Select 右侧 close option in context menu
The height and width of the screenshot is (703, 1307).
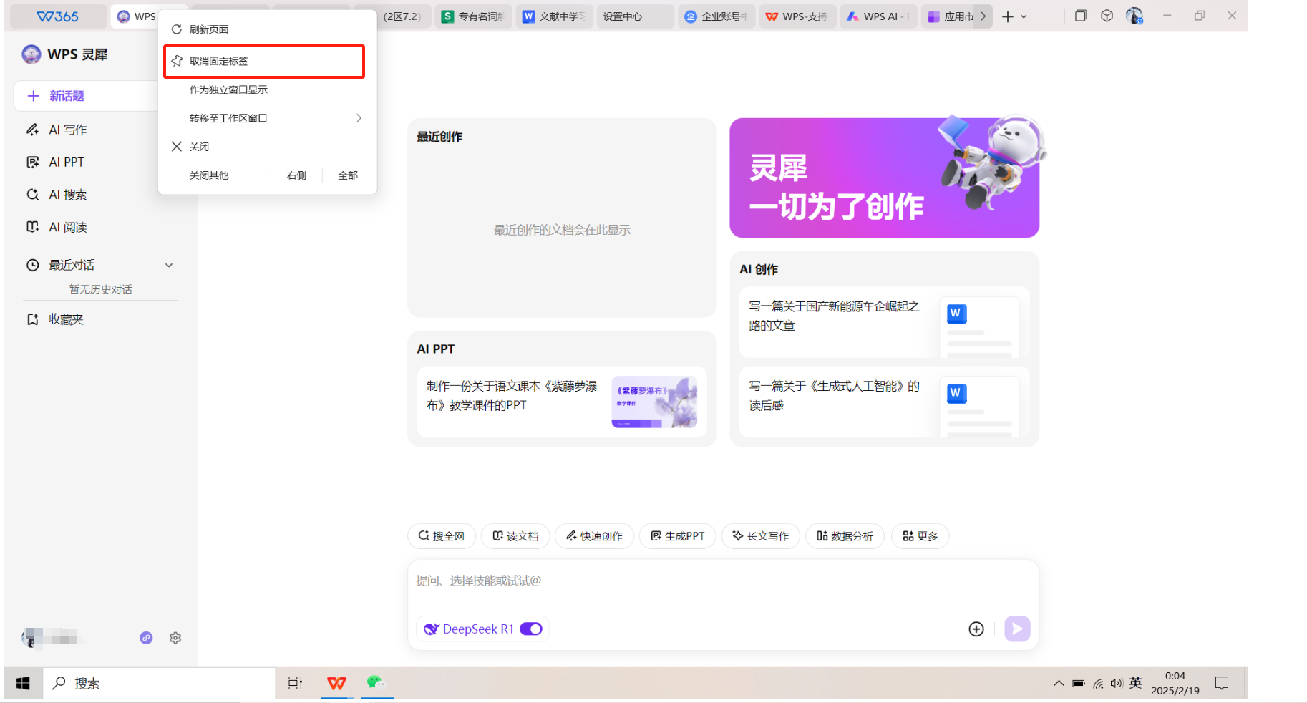(x=296, y=175)
